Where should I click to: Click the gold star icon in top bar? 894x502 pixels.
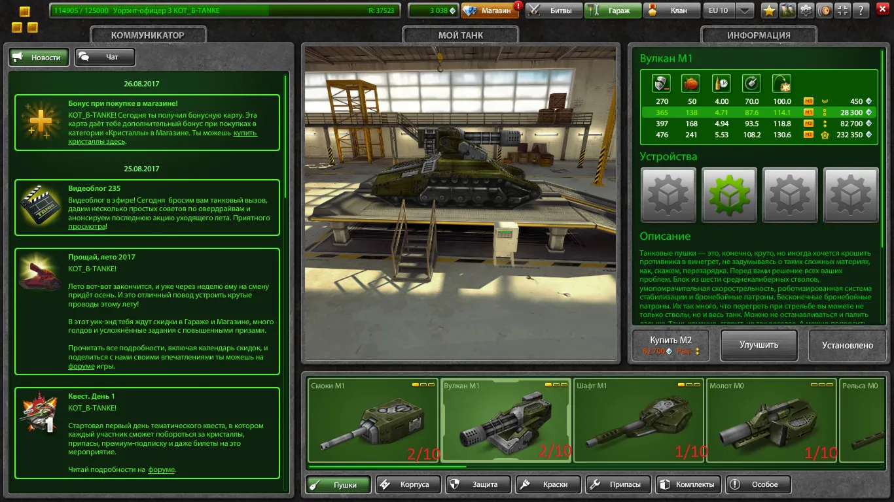pyautogui.click(x=769, y=10)
